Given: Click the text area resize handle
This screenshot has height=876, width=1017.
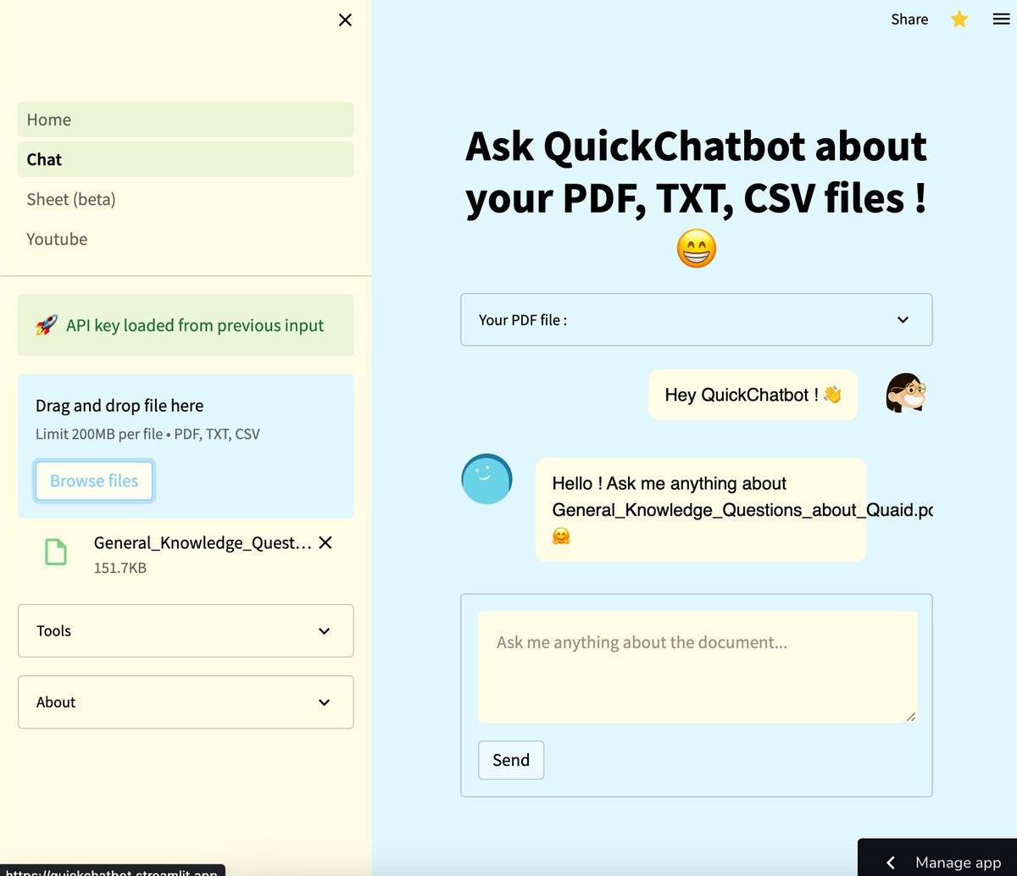Looking at the screenshot, I should coord(911,717).
